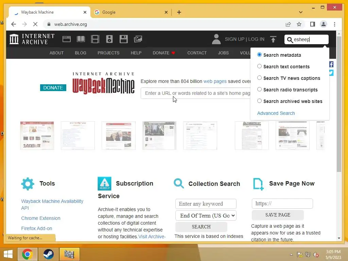This screenshot has height=261, width=348.
Task: Open the JOBS menu item
Action: click(223, 53)
